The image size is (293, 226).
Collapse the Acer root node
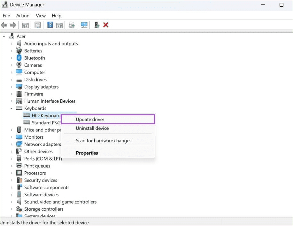[4, 36]
